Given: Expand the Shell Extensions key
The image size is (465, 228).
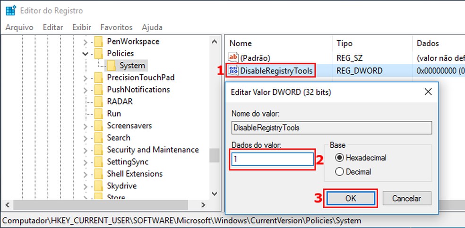Looking at the screenshot, I should tap(86, 174).
